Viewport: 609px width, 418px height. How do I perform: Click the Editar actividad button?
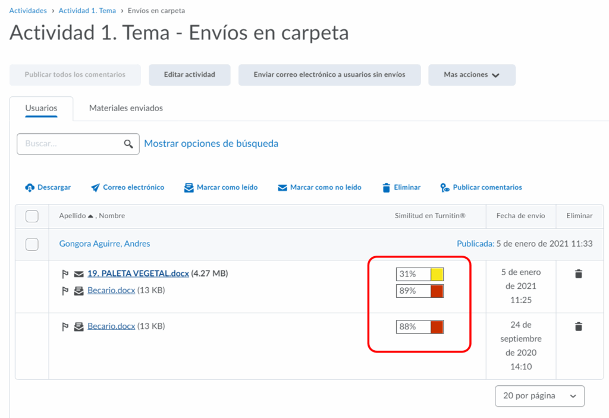(189, 75)
